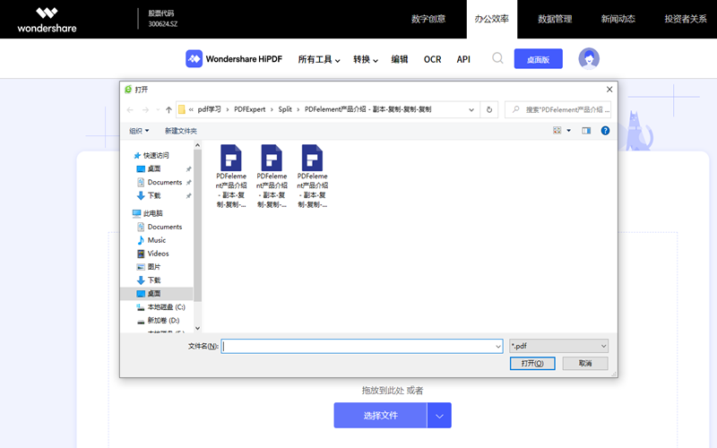Expand the *.pdf file type dropdown

(x=603, y=346)
